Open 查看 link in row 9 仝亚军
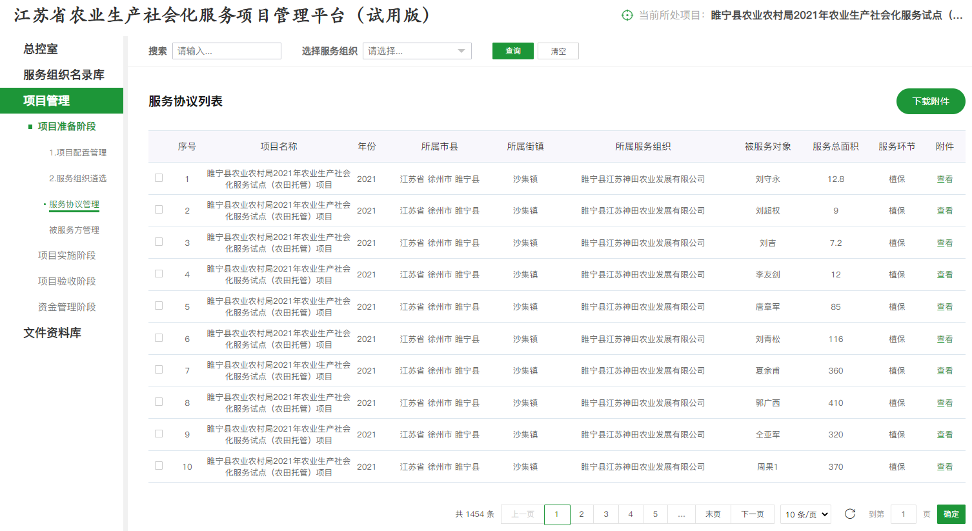The height and width of the screenshot is (531, 972). [945, 434]
